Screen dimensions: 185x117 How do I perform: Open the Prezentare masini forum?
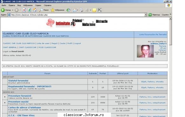(18, 102)
